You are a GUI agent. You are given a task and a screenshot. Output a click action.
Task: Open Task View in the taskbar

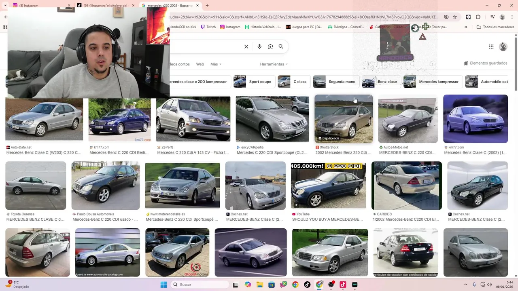coord(236,285)
